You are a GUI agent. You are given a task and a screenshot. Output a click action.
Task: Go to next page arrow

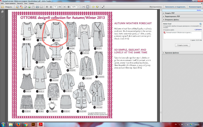[x=51, y=7]
